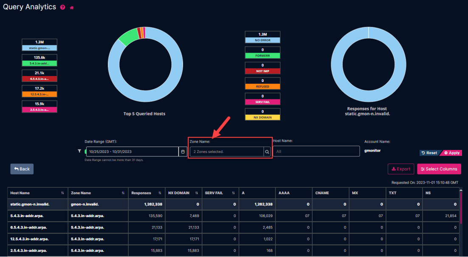Click the sliders icon on Select Columns
Image resolution: width=468 pixels, height=257 pixels.
tap(423, 169)
